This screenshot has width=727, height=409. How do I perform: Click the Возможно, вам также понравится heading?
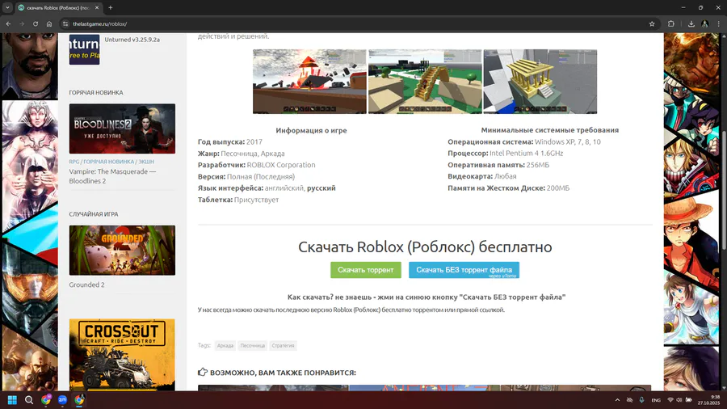click(283, 373)
